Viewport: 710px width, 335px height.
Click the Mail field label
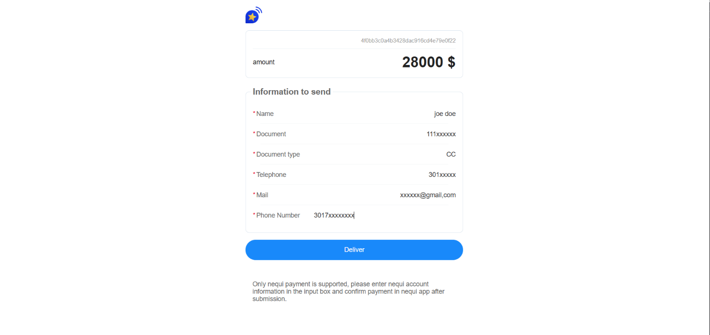click(x=262, y=195)
